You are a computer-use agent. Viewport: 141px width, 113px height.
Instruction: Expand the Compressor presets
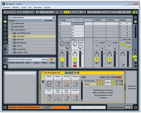[x=12, y=49]
